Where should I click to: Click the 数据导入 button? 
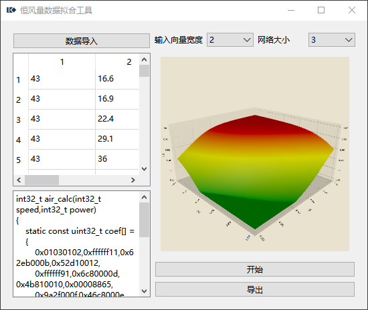[82, 41]
